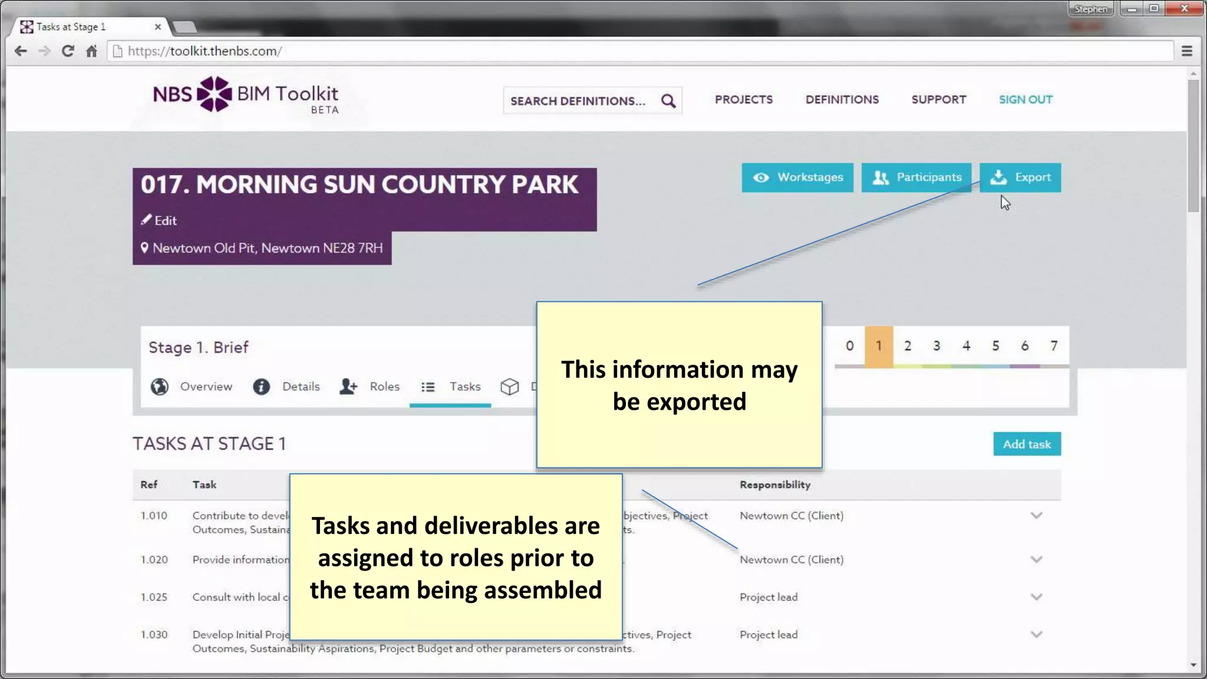Click task reference 1.020
The height and width of the screenshot is (679, 1207).
pos(154,559)
